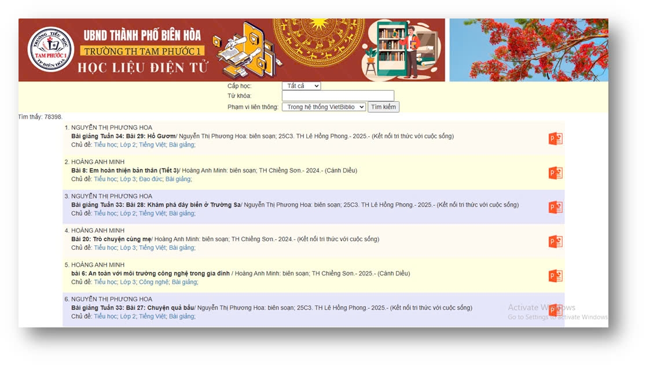Open the Phạm vi liên thông dropdown

tap(324, 107)
